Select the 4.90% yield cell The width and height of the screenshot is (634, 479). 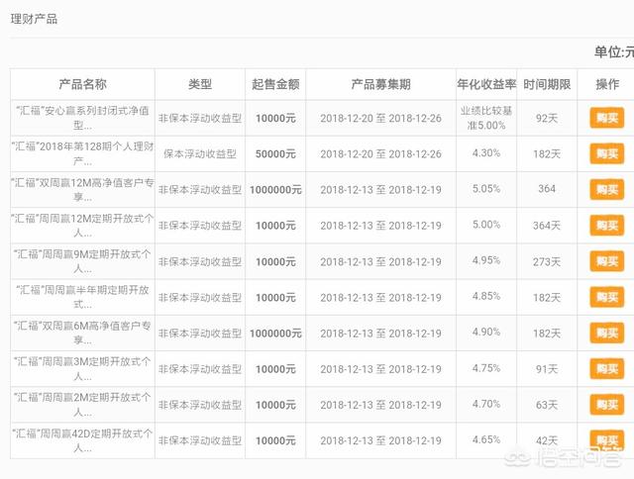click(486, 332)
